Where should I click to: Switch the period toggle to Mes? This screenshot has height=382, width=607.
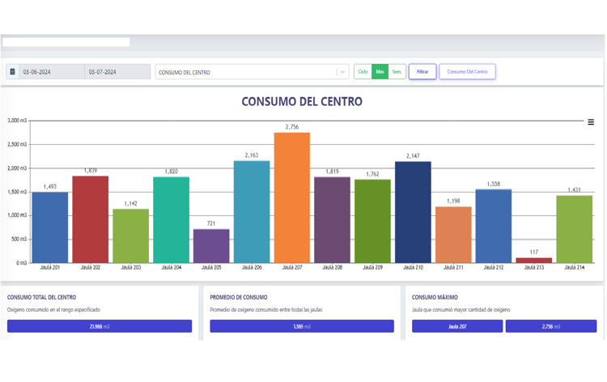[380, 72]
